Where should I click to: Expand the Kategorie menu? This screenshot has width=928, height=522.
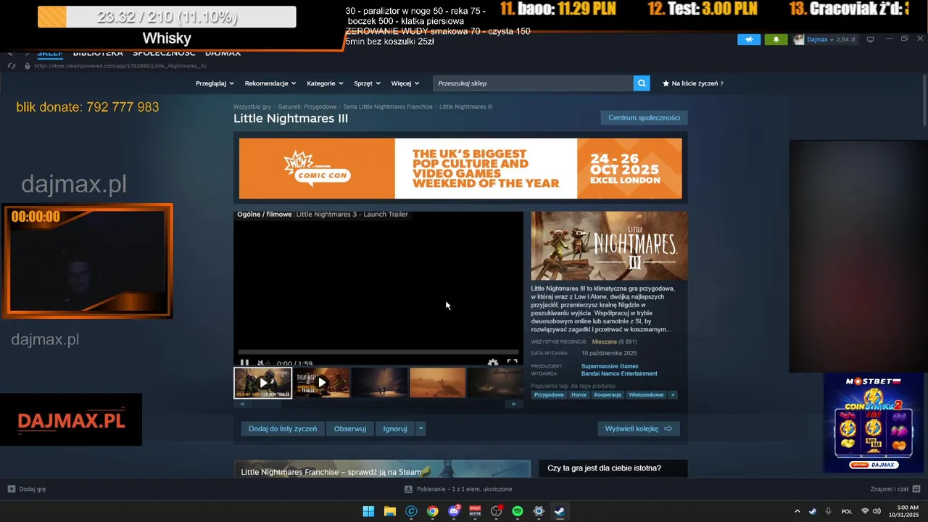(x=325, y=83)
